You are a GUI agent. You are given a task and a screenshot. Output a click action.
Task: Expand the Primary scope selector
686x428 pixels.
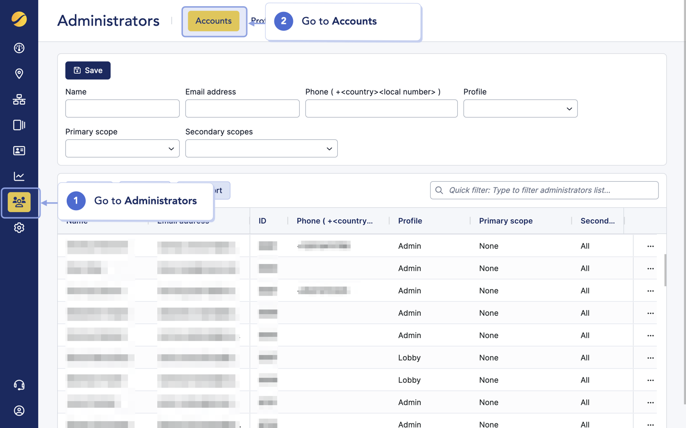[x=122, y=148]
